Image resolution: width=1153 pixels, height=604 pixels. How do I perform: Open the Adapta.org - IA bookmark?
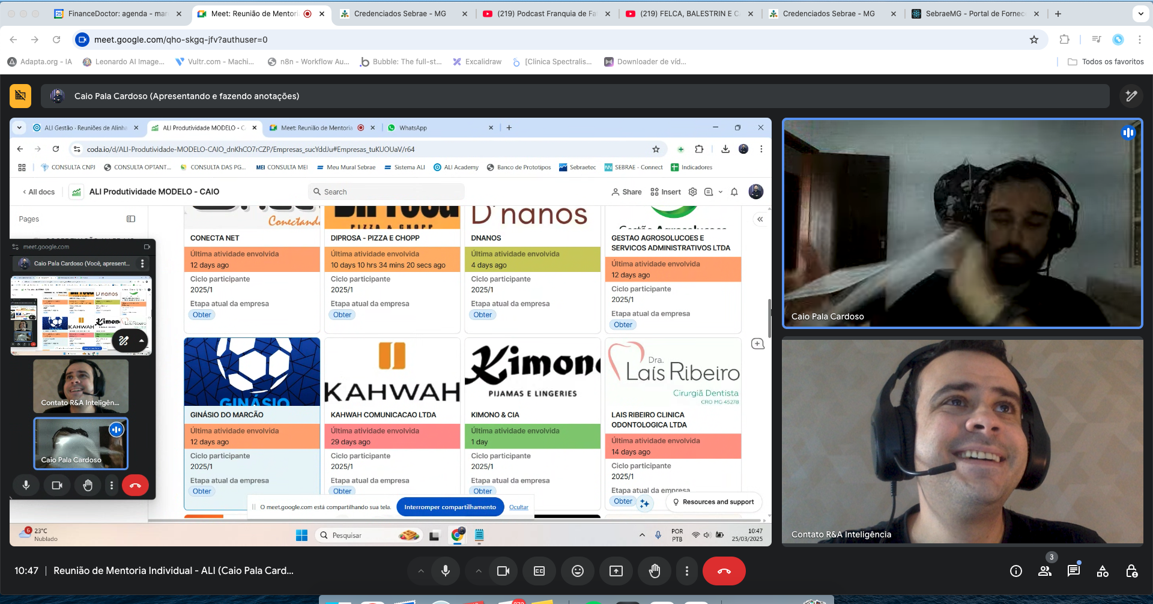click(40, 62)
